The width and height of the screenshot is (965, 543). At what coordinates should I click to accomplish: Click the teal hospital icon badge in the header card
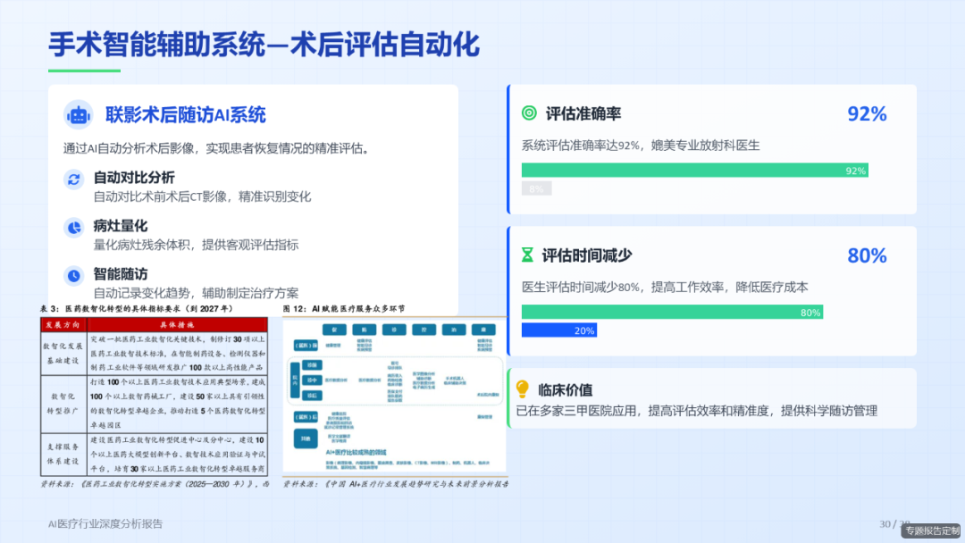click(79, 115)
